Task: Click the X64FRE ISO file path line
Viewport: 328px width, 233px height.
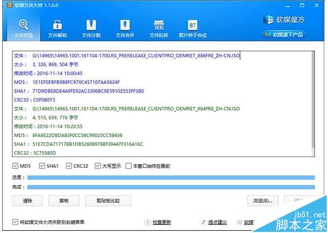Action: 136,109
